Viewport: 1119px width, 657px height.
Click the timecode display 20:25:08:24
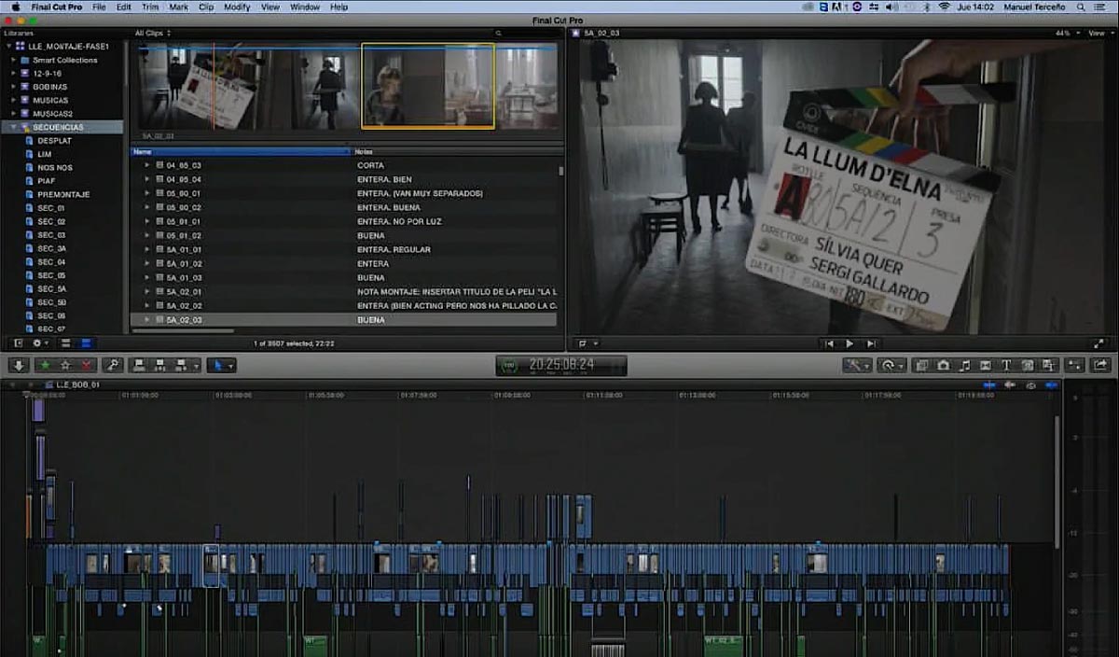[x=561, y=365]
